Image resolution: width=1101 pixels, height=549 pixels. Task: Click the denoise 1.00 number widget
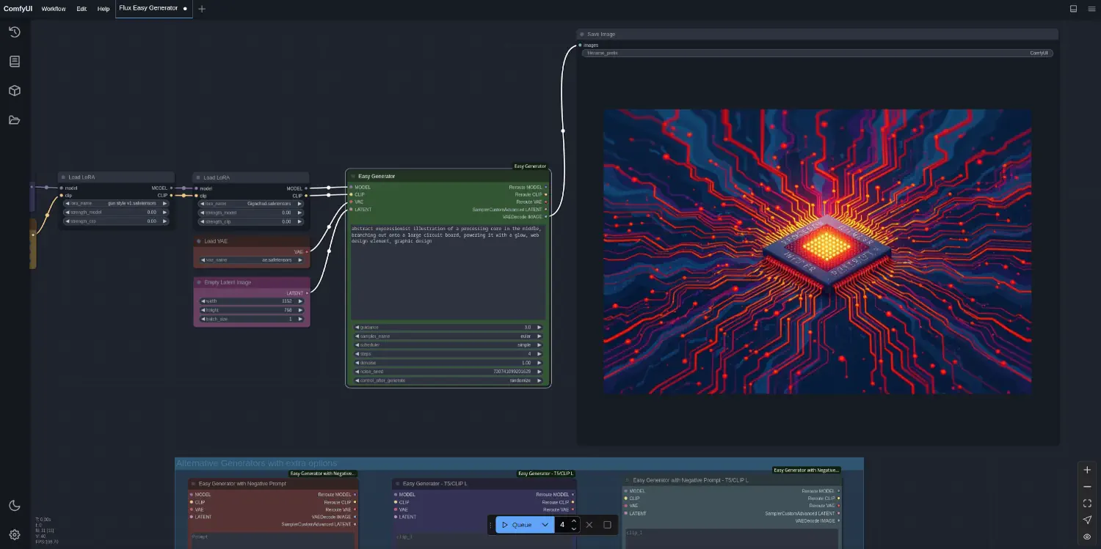[448, 363]
